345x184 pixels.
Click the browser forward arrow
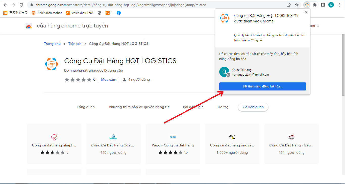tap(13, 5)
